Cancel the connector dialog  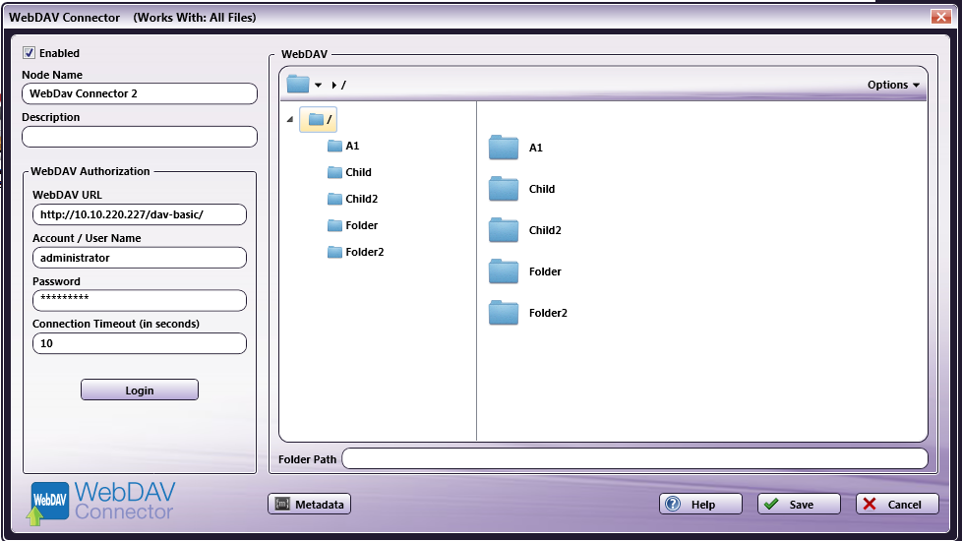tap(897, 505)
